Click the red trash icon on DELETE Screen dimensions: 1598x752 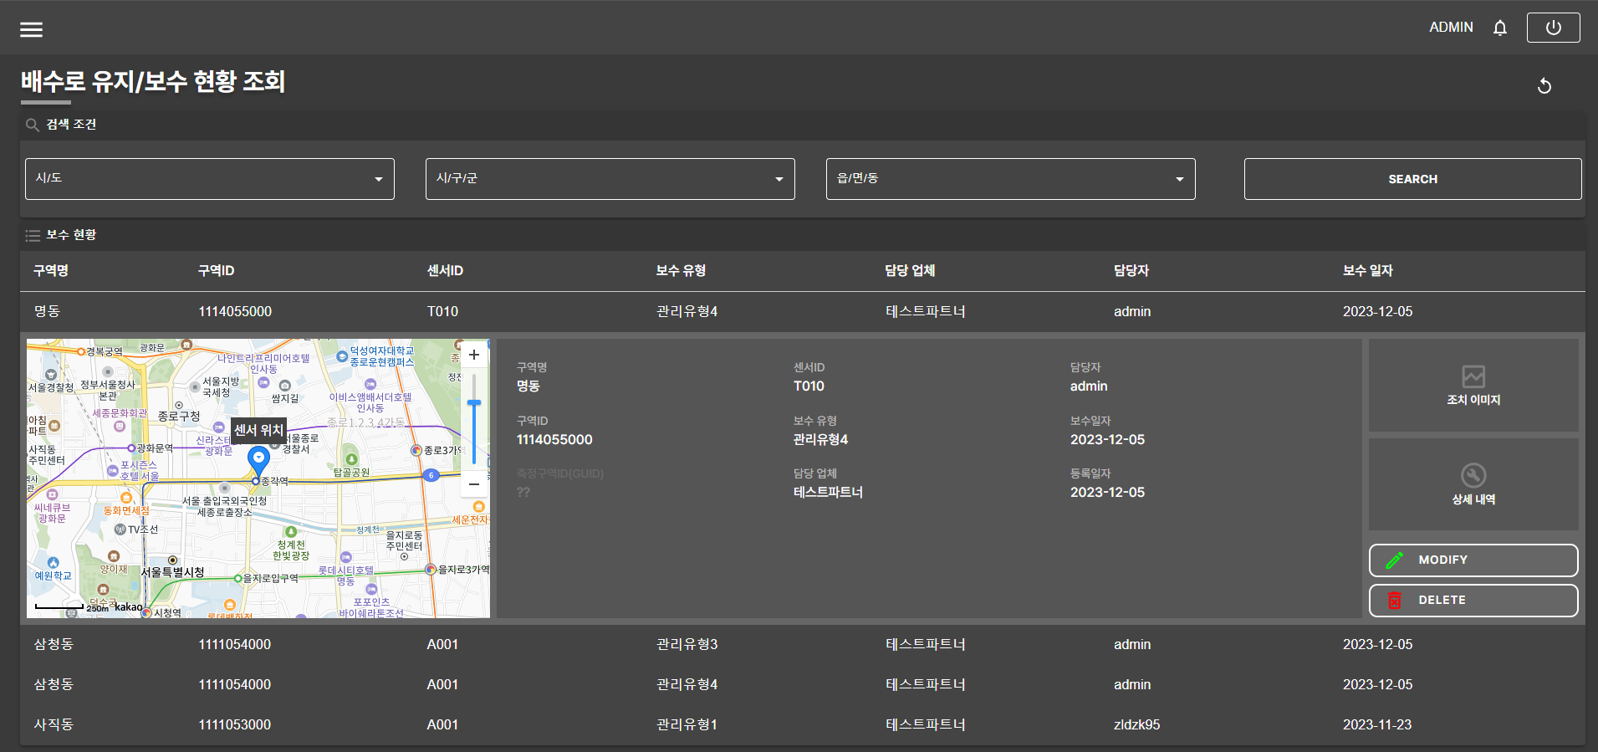pyautogui.click(x=1395, y=600)
